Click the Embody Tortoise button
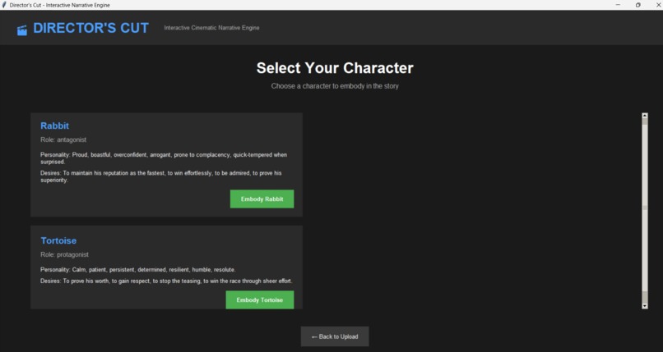Viewport: 663px width, 352px height. (260, 299)
